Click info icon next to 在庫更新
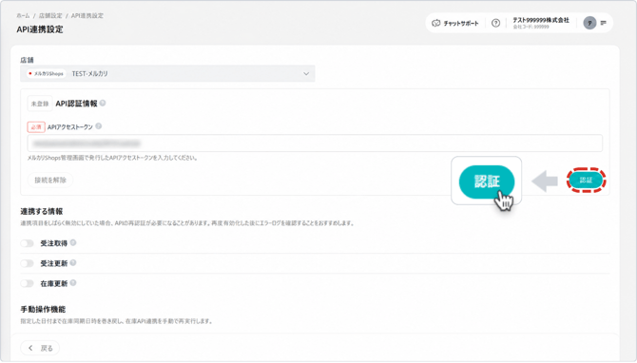 [x=73, y=282]
